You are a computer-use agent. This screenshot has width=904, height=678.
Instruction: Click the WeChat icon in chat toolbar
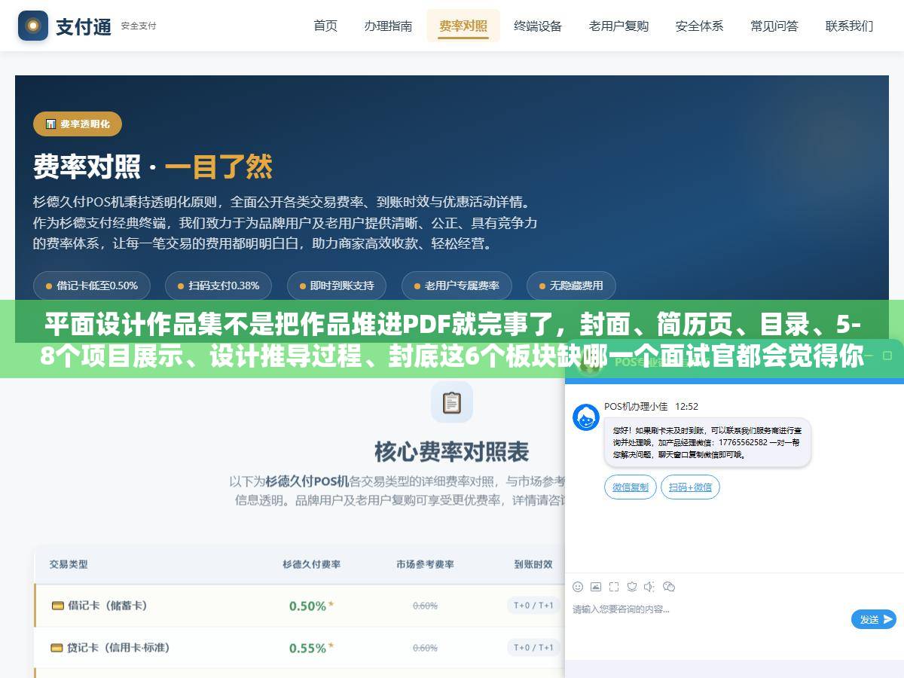[668, 586]
